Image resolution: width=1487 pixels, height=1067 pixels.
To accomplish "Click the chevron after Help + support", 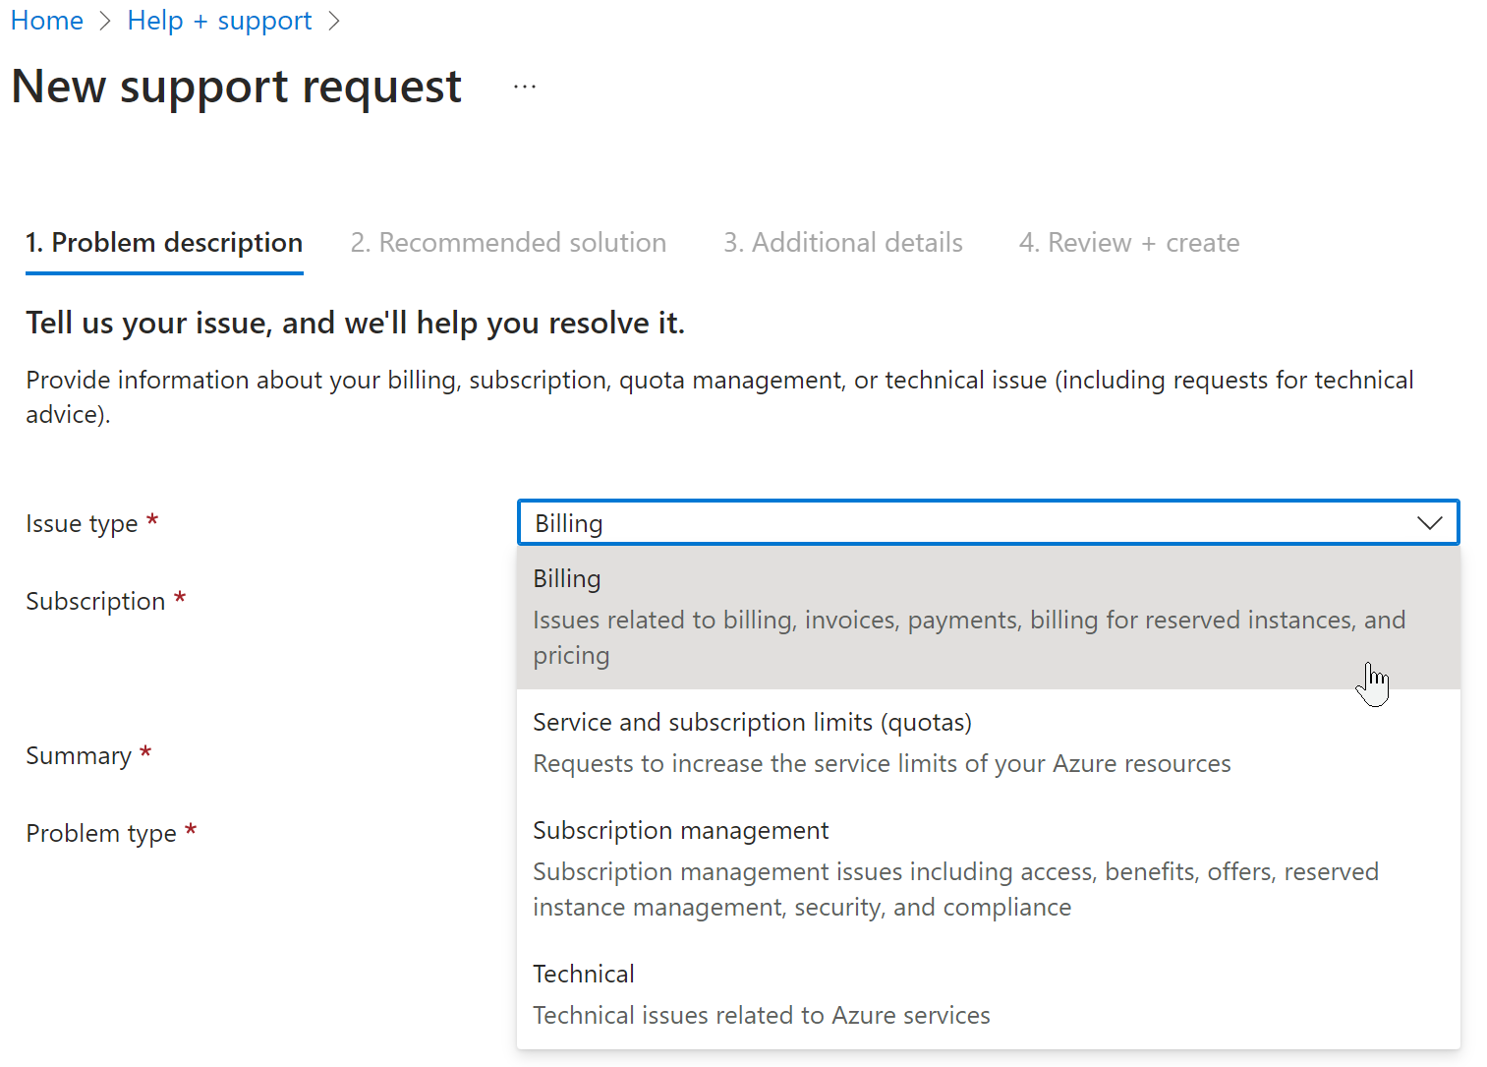I will [x=334, y=21].
